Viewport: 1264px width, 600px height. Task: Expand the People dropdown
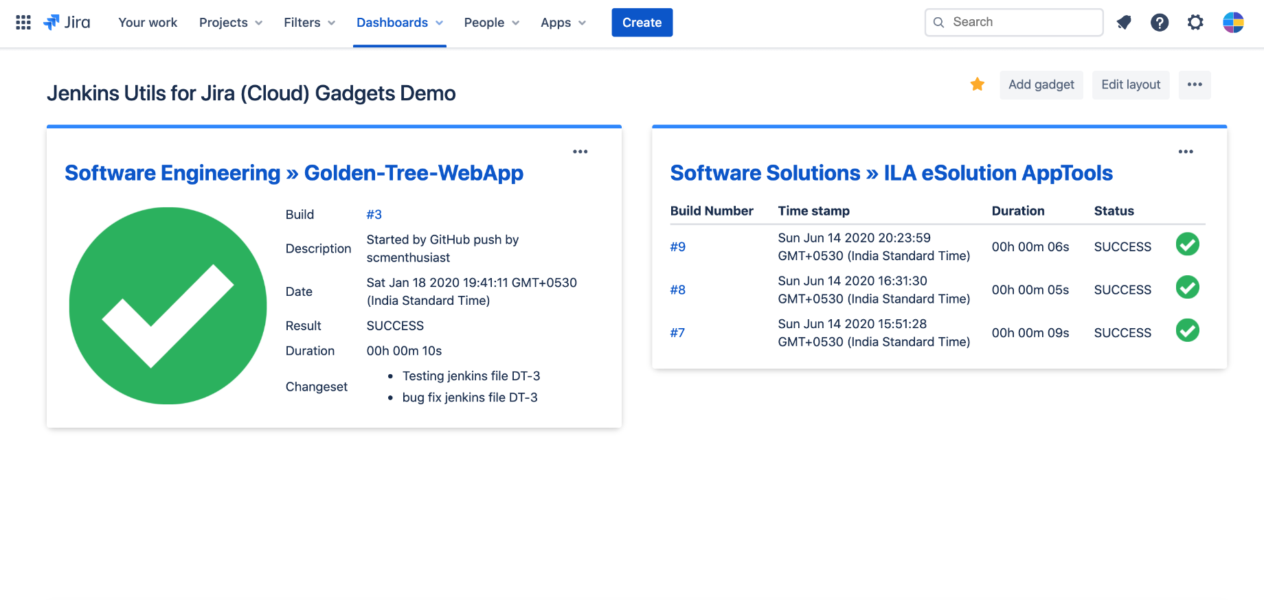(x=491, y=23)
